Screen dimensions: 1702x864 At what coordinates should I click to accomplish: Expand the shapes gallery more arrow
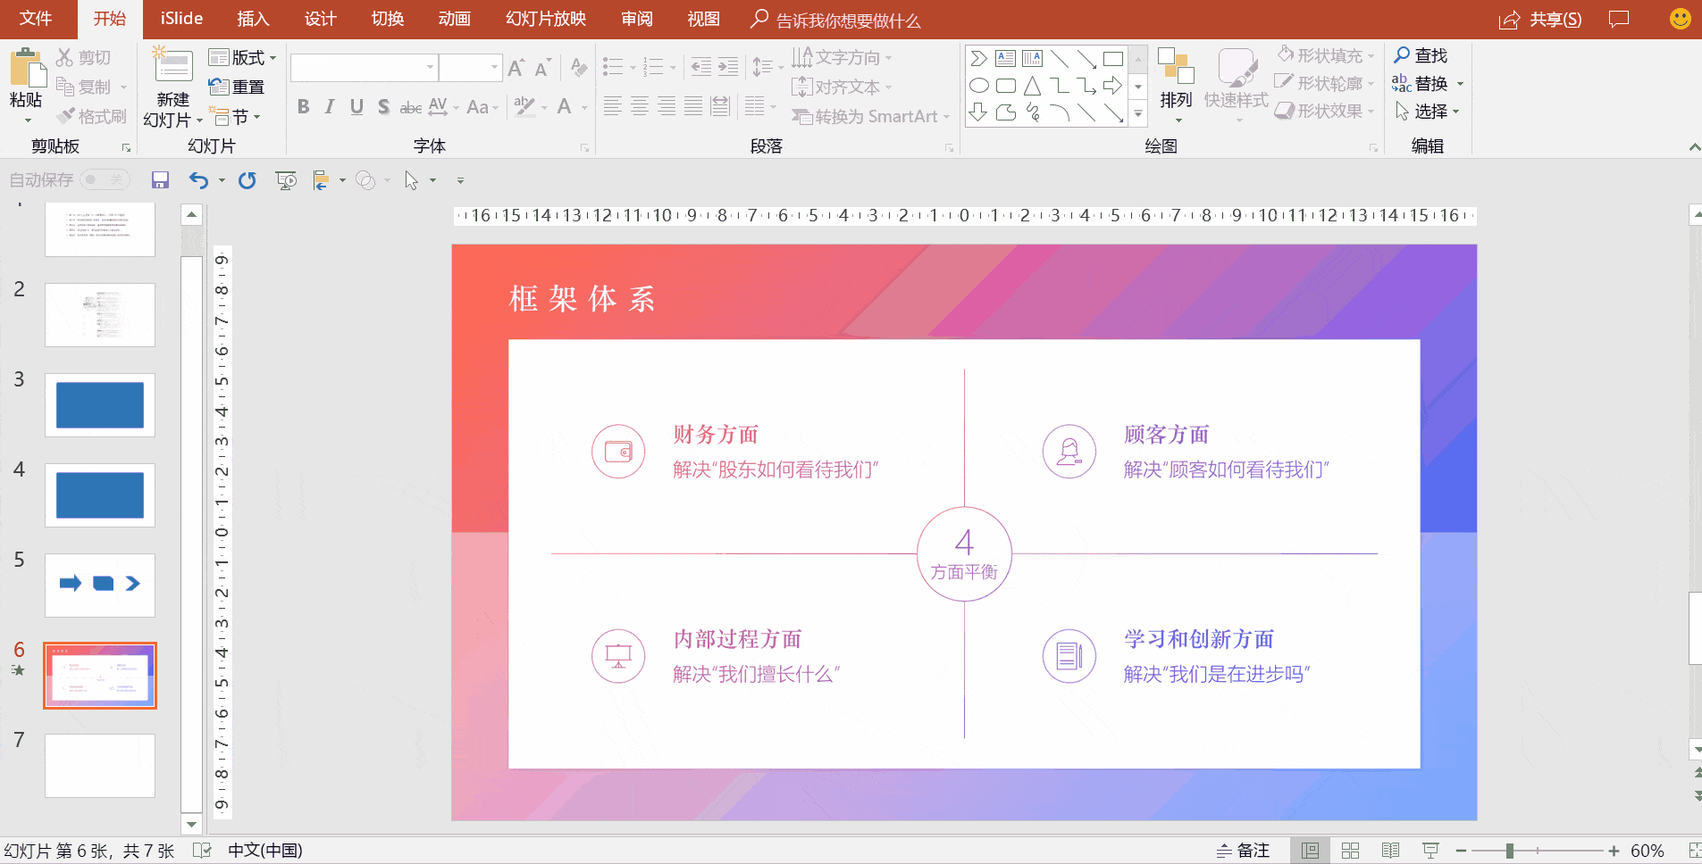[1138, 113]
